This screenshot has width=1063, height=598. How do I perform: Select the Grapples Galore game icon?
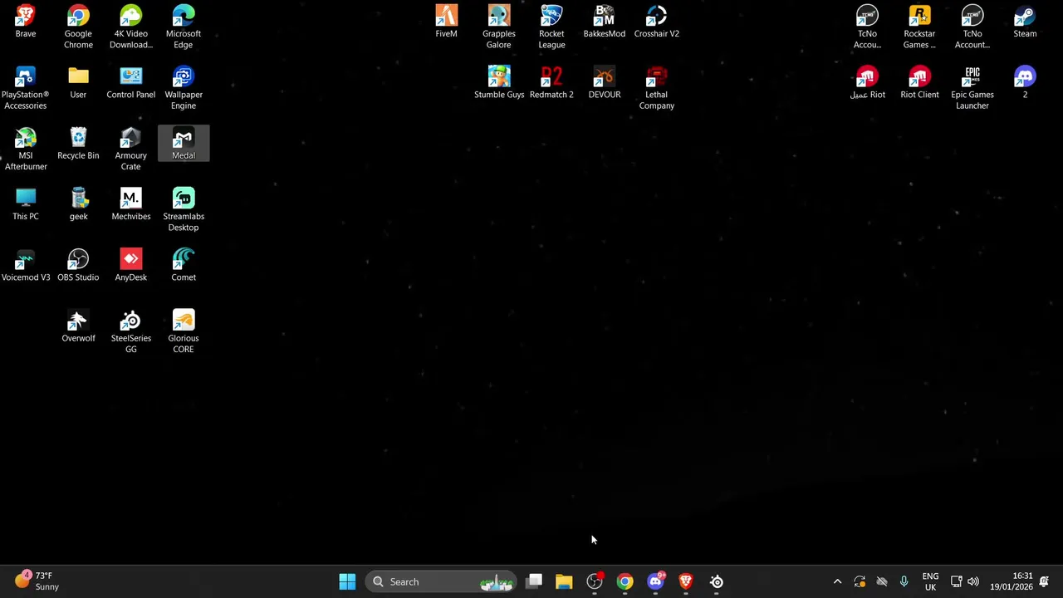[x=499, y=27]
